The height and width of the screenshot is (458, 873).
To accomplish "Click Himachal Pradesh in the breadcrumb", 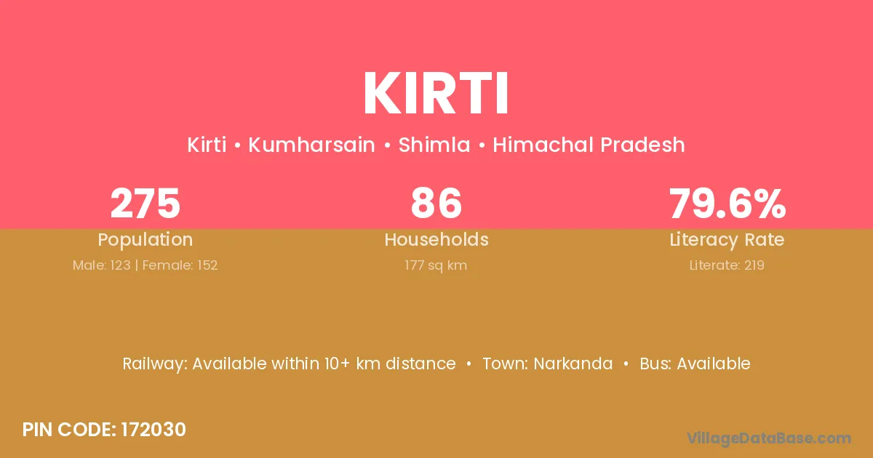I will [x=589, y=145].
